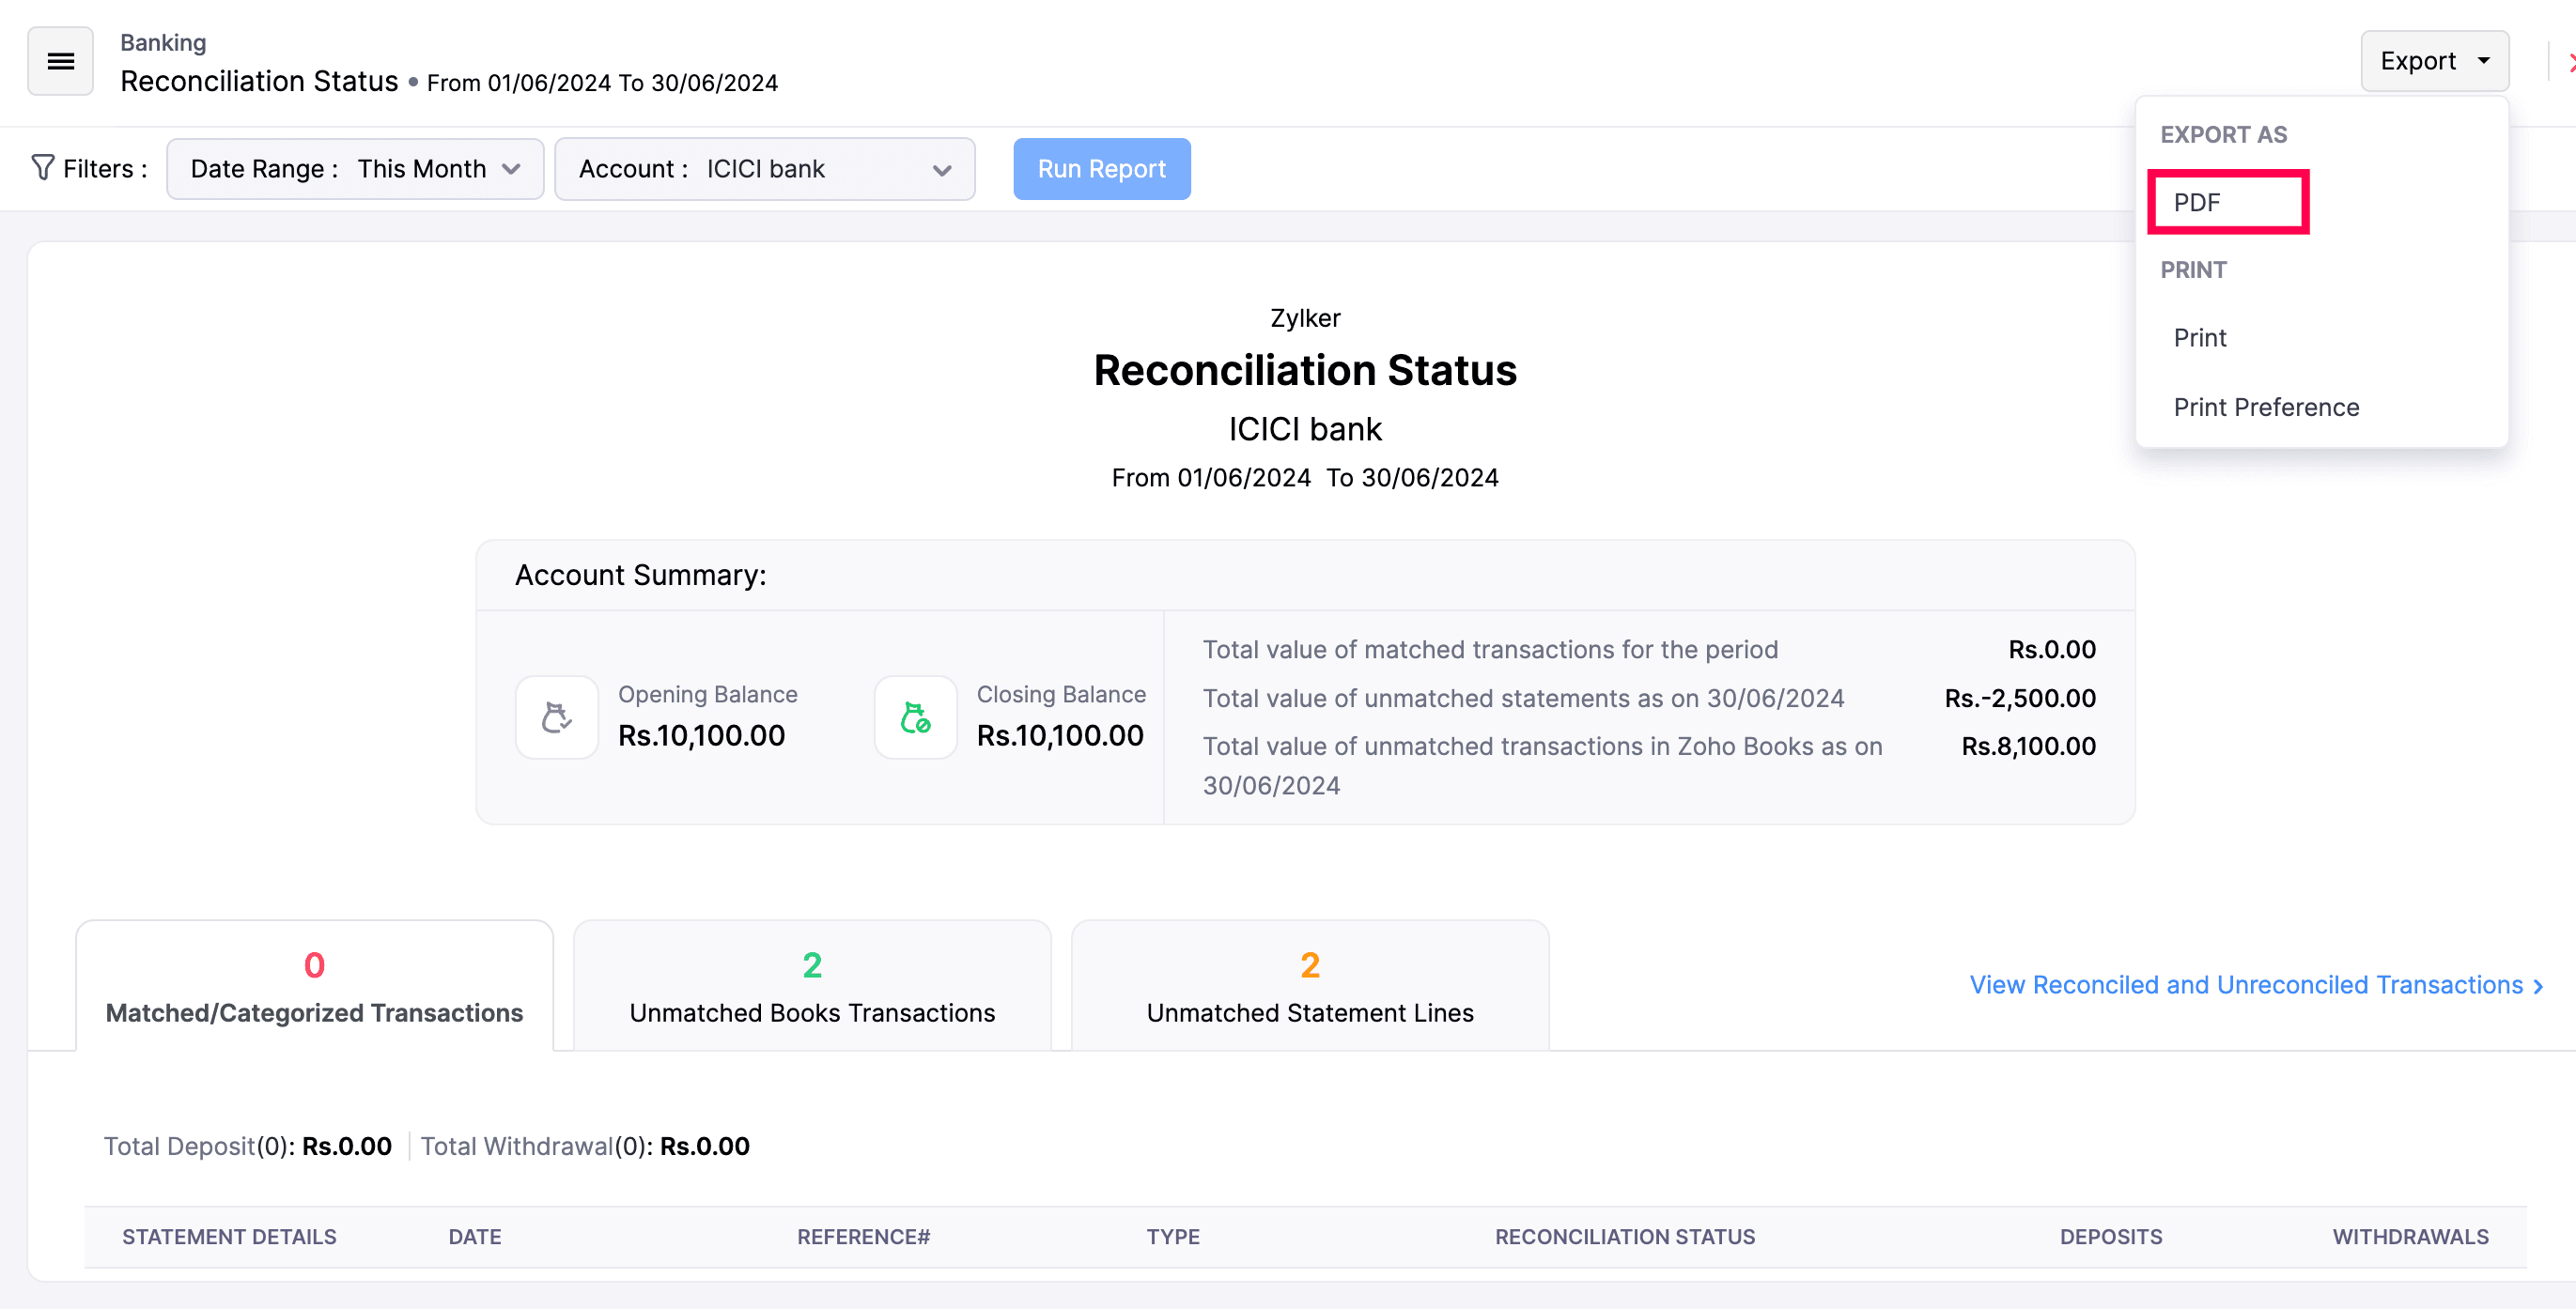Select Print from the export menu
Screen dimensions: 2576x1309
tap(2200, 338)
